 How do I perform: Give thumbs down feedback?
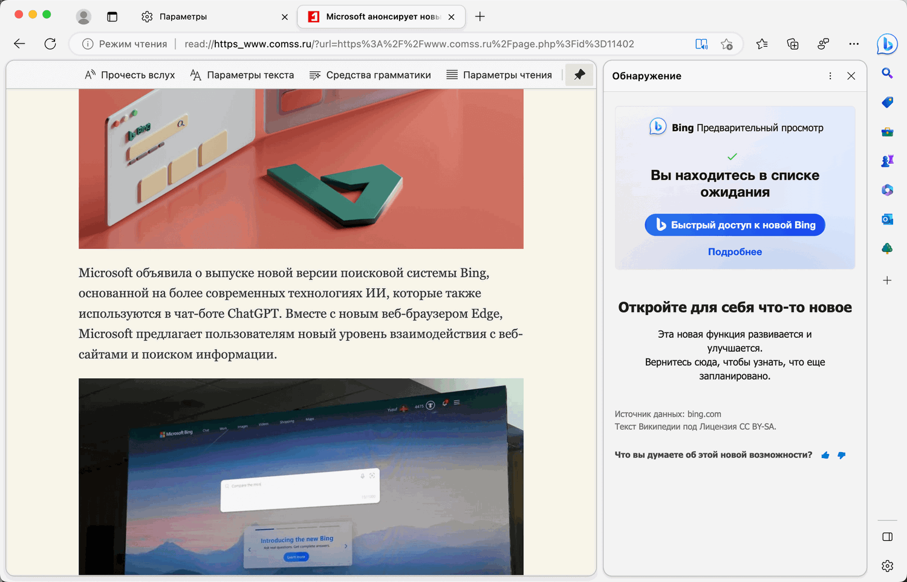(841, 455)
